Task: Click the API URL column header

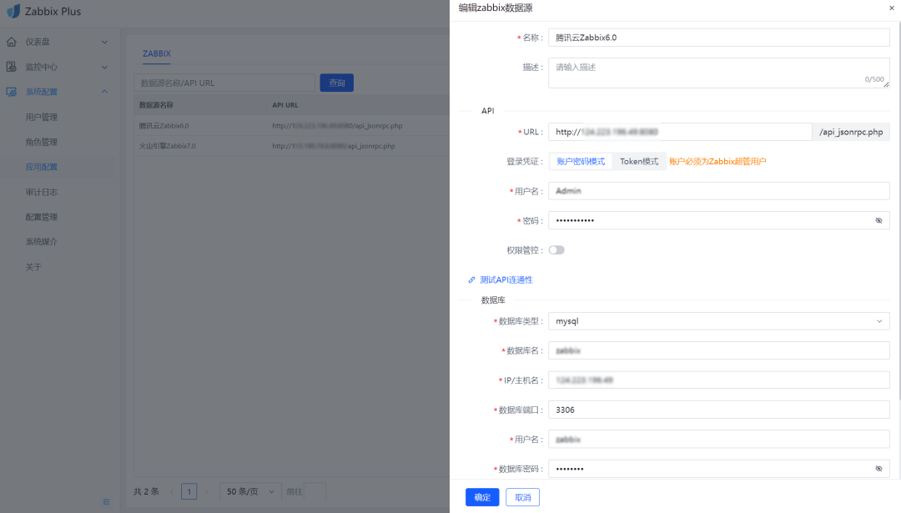Action: point(285,105)
